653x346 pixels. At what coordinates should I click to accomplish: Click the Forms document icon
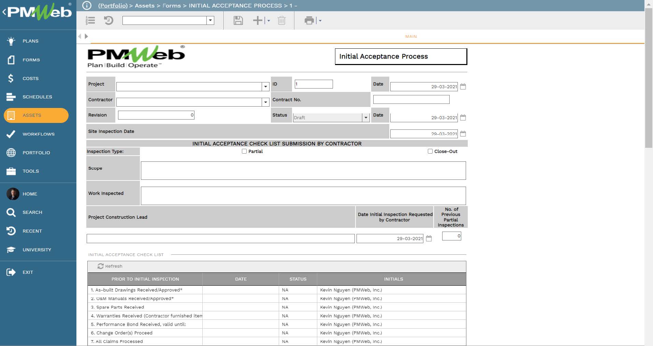coord(11,60)
